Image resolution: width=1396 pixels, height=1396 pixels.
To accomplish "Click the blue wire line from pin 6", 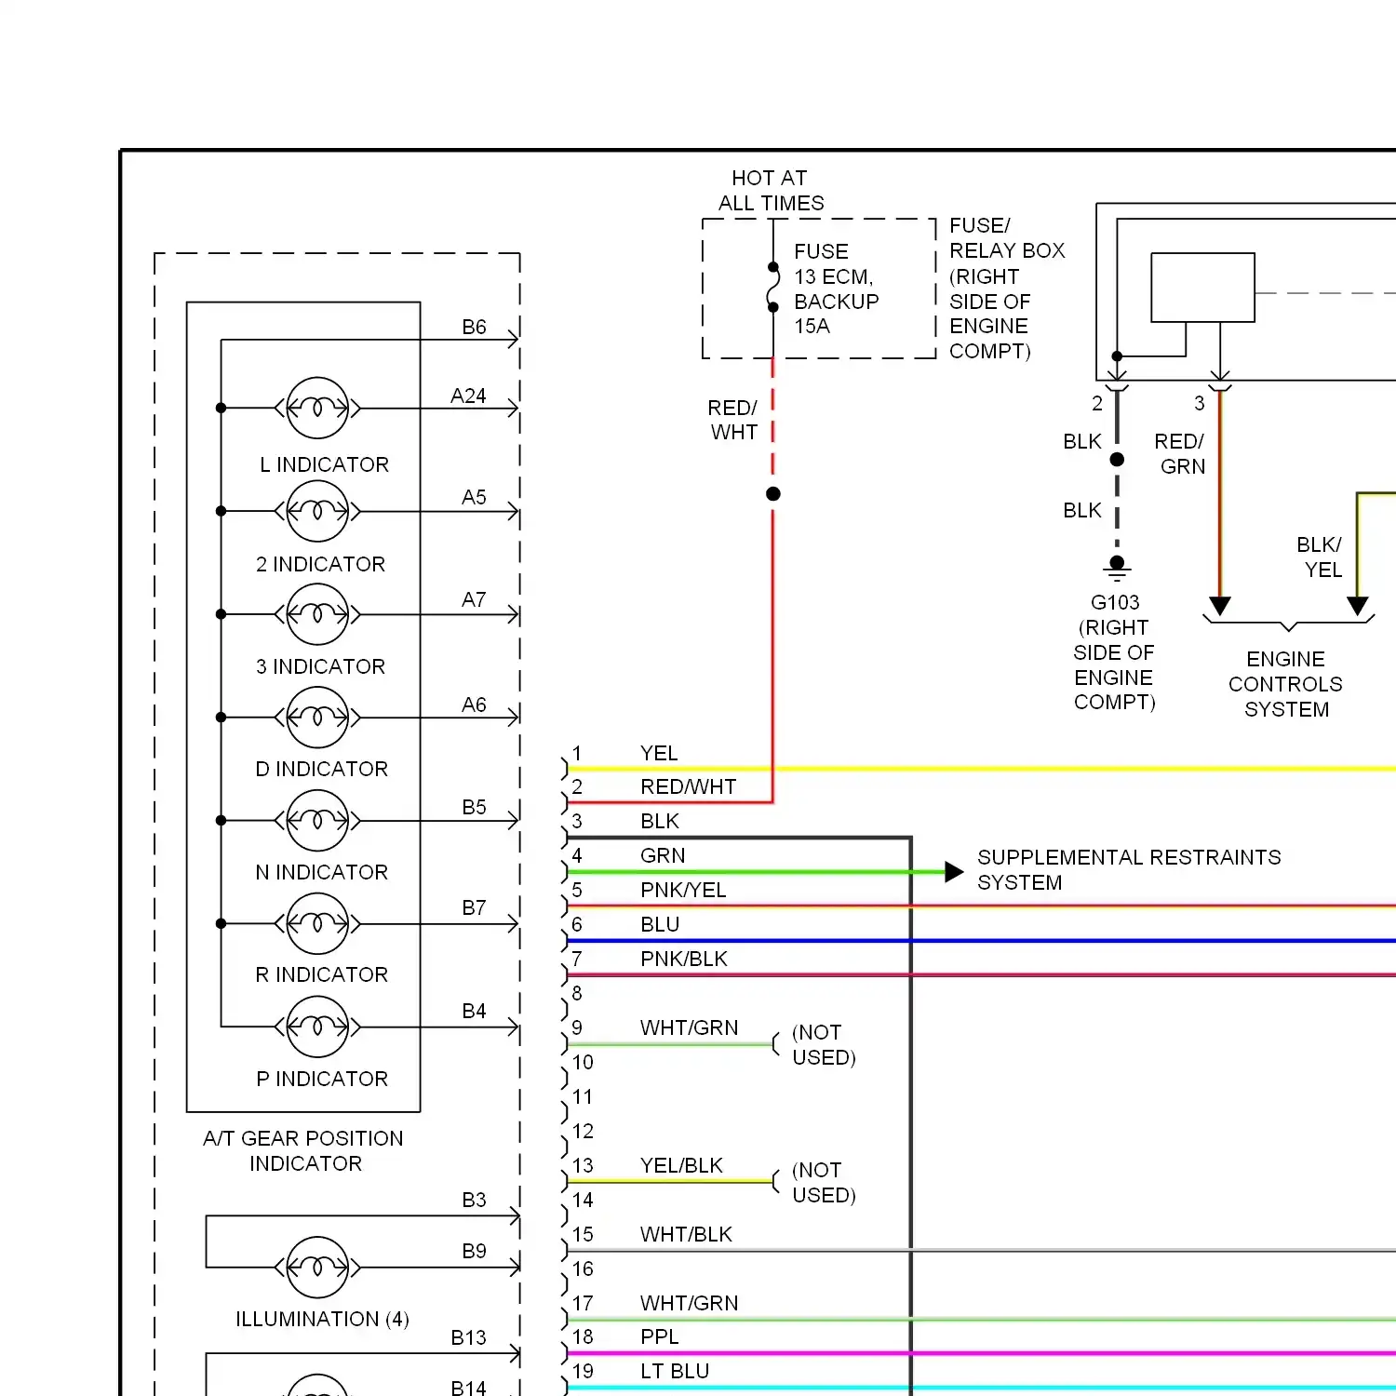I will (982, 941).
